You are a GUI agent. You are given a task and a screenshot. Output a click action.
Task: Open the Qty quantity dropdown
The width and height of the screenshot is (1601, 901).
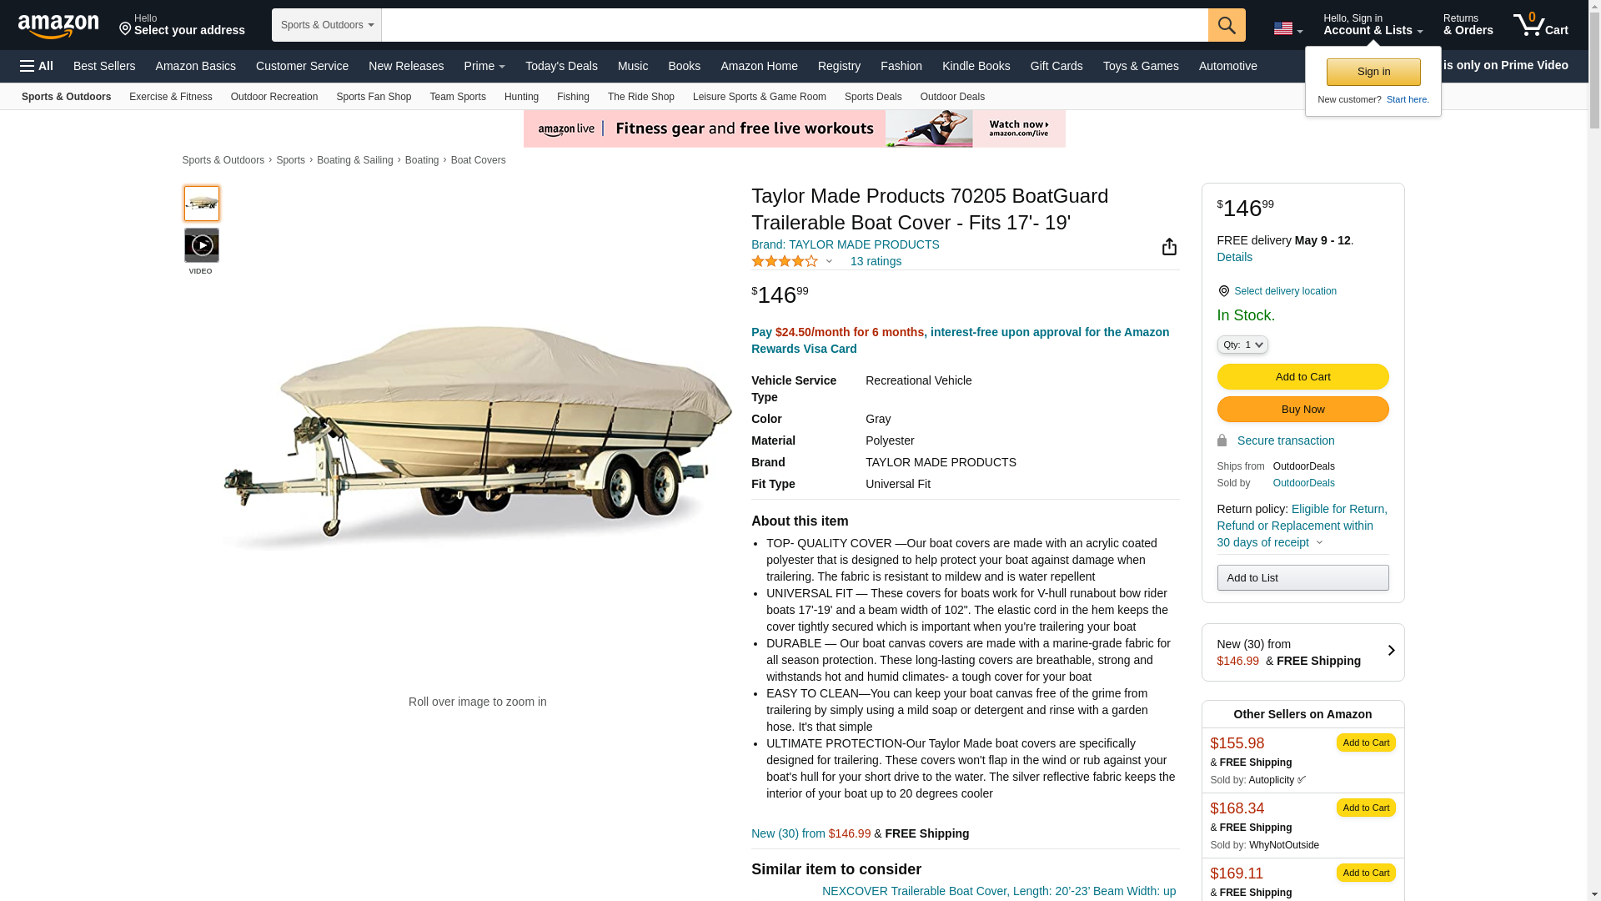(1242, 345)
